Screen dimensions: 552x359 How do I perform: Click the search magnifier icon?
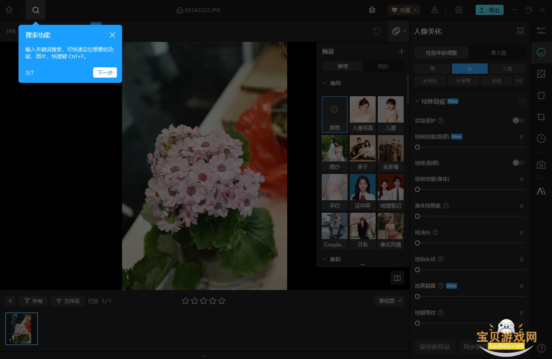pos(35,10)
